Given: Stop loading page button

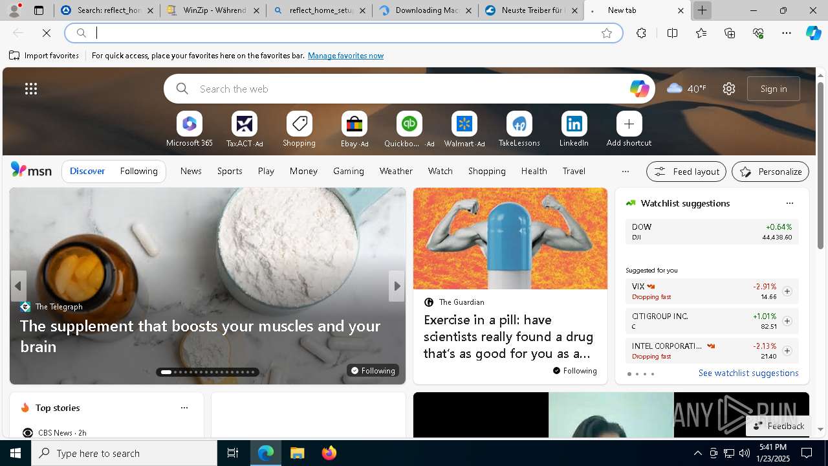Looking at the screenshot, I should point(47,33).
